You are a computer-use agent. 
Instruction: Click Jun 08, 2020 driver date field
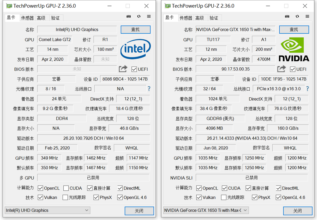(x=216, y=148)
